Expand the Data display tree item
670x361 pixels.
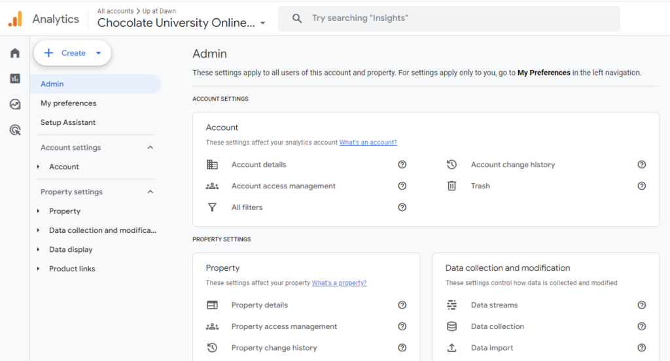39,250
